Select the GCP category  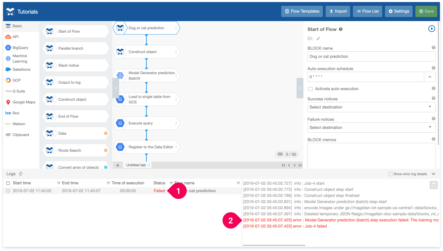[21, 80]
